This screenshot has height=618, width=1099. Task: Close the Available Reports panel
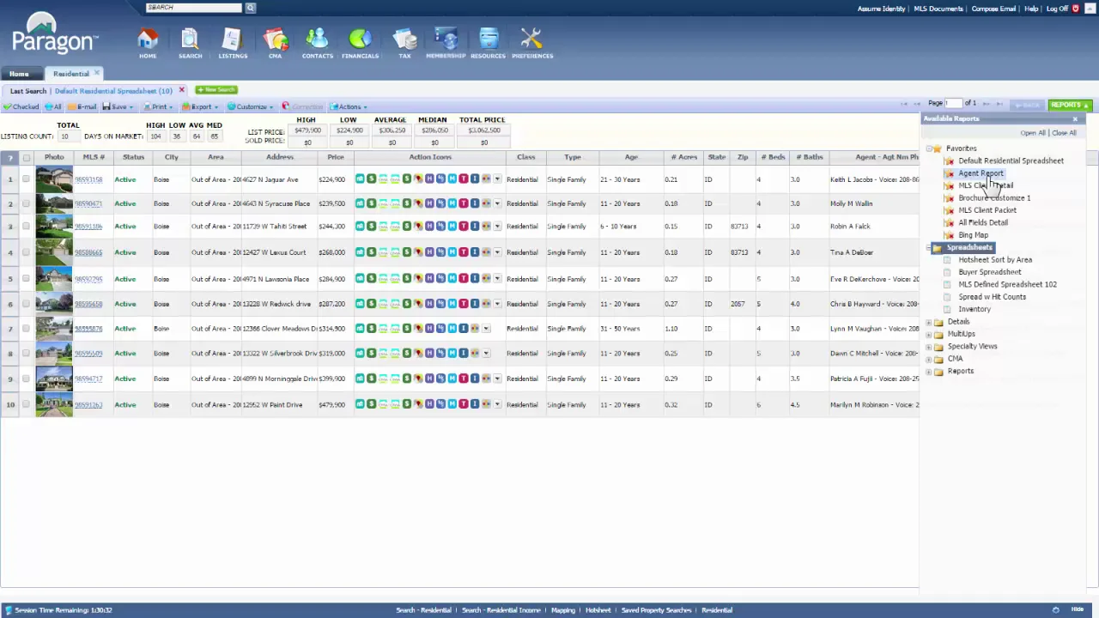pos(1075,119)
